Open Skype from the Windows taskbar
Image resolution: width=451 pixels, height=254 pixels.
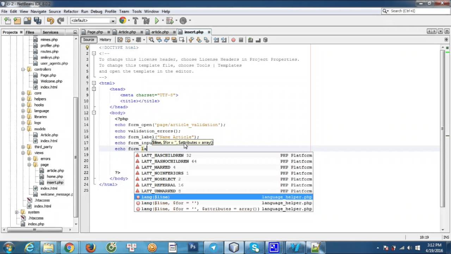coord(255,247)
